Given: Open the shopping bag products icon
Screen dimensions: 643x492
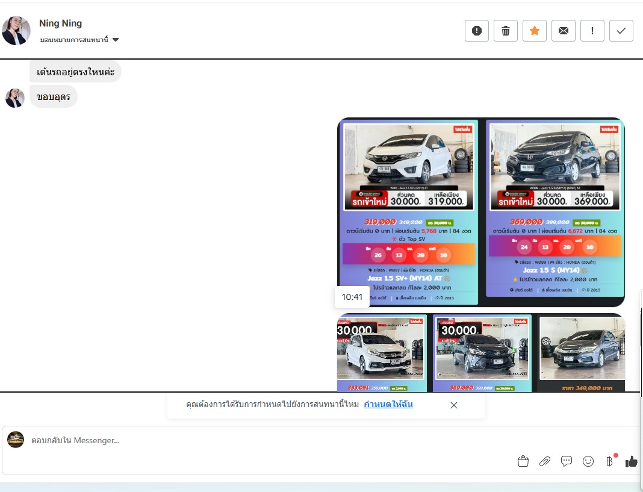Looking at the screenshot, I should tap(523, 461).
